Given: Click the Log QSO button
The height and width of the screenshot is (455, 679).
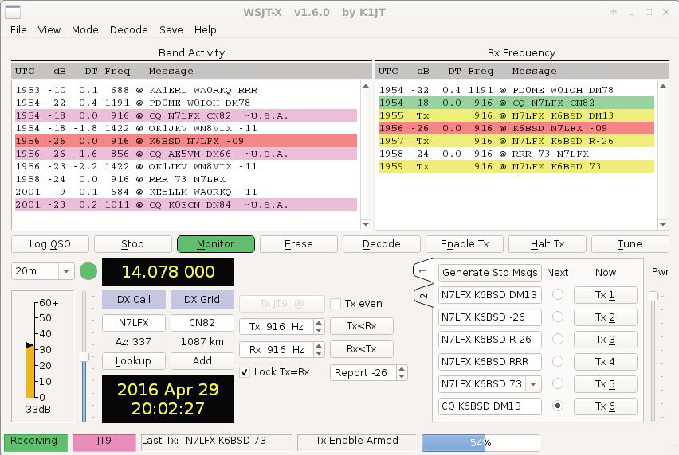Looking at the screenshot, I should (49, 244).
